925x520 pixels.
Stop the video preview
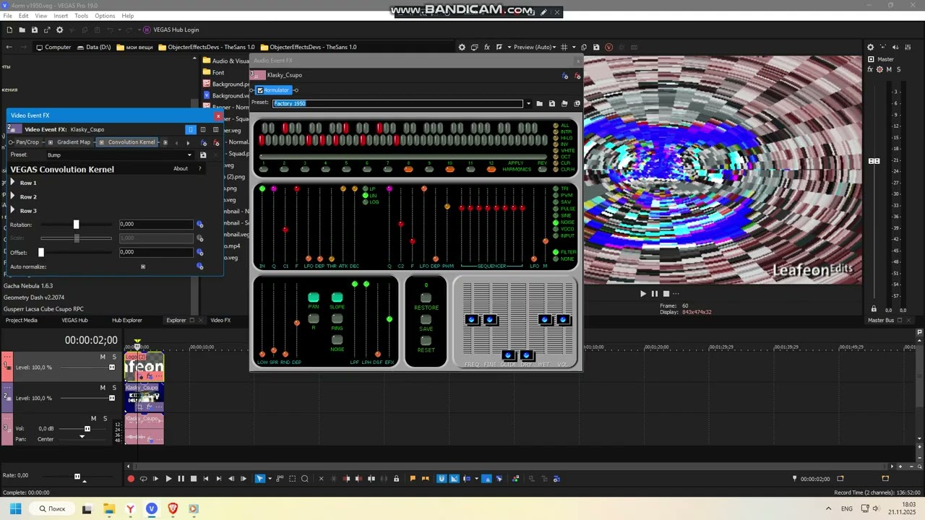[x=666, y=293]
